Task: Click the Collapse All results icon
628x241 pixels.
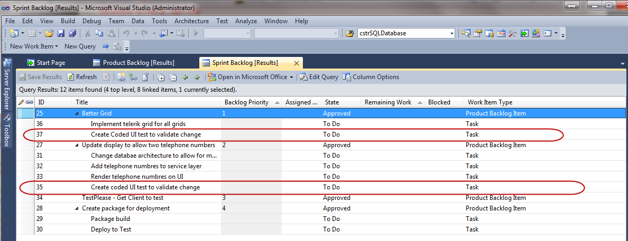Action: pos(172,77)
